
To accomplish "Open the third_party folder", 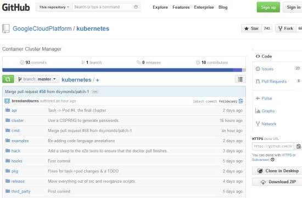I will click(x=21, y=191).
